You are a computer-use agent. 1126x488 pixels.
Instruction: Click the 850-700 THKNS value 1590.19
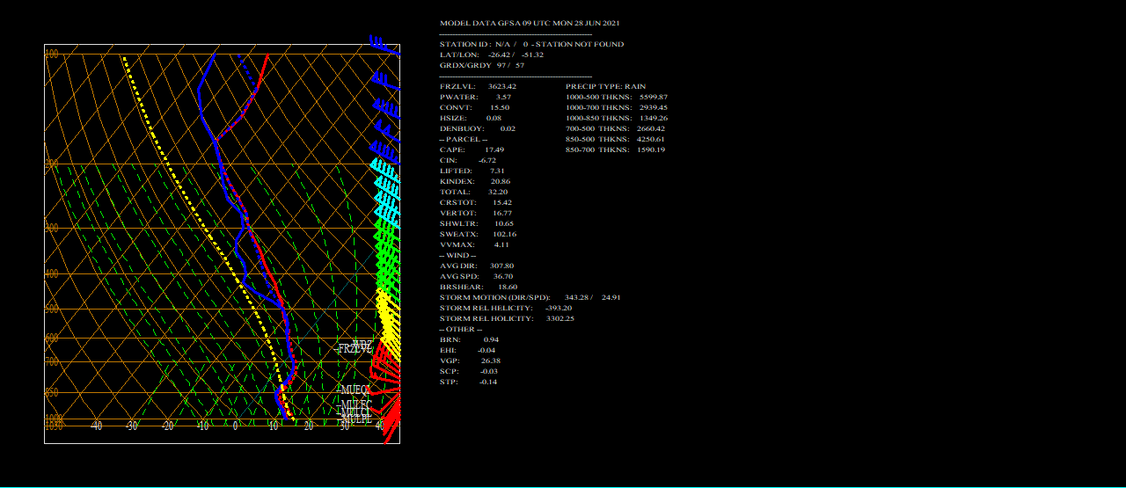[651, 149]
